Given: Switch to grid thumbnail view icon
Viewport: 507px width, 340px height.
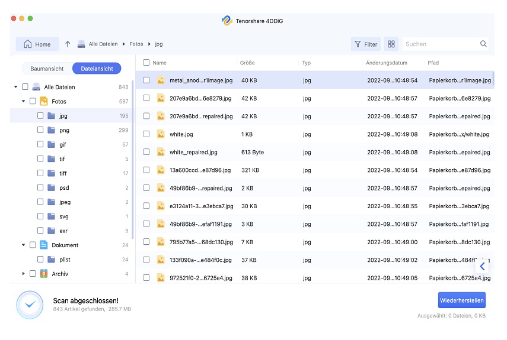Looking at the screenshot, I should pos(391,44).
